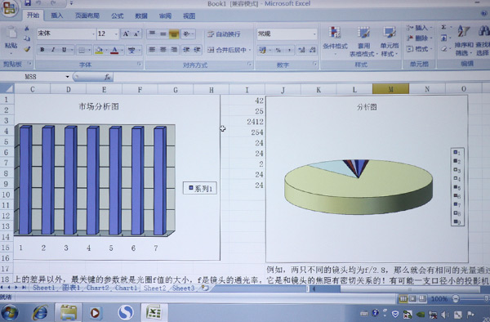Open Format as Table (套用表格格式) icon
Image resolution: width=490 pixels, height=322 pixels.
click(x=363, y=41)
